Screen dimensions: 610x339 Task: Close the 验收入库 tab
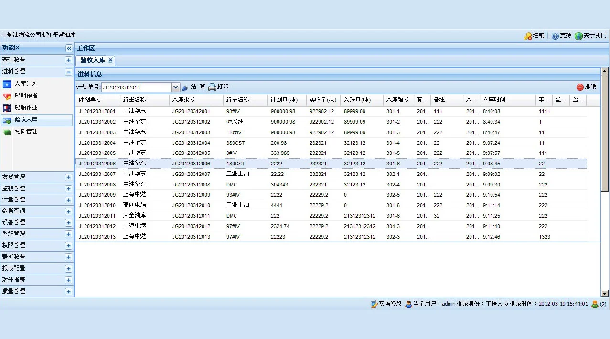110,60
